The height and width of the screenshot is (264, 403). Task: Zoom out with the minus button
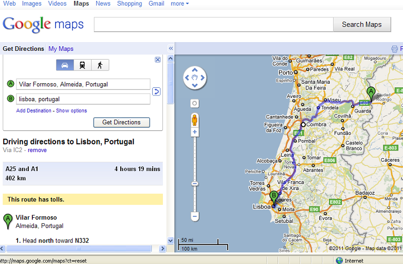tap(194, 216)
